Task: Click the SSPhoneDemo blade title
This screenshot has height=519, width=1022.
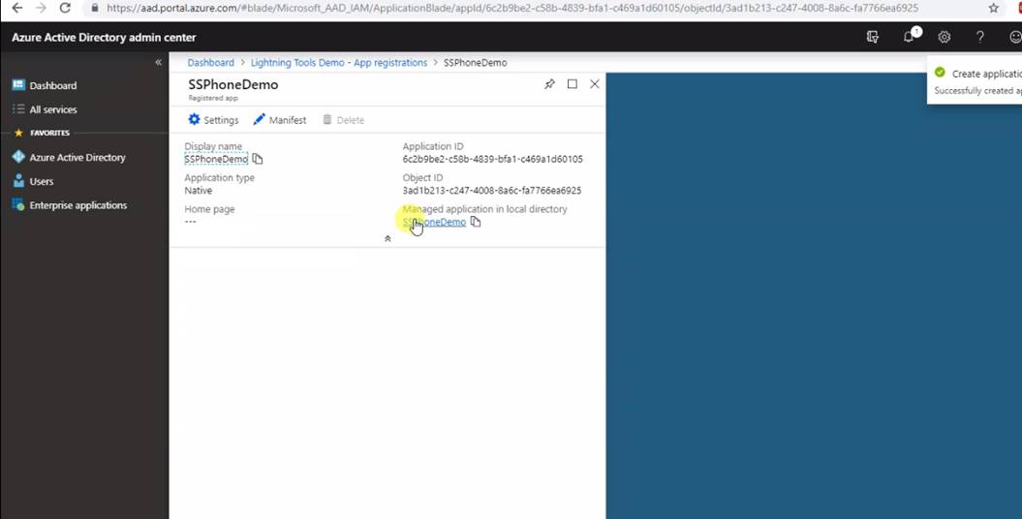Action: click(233, 84)
